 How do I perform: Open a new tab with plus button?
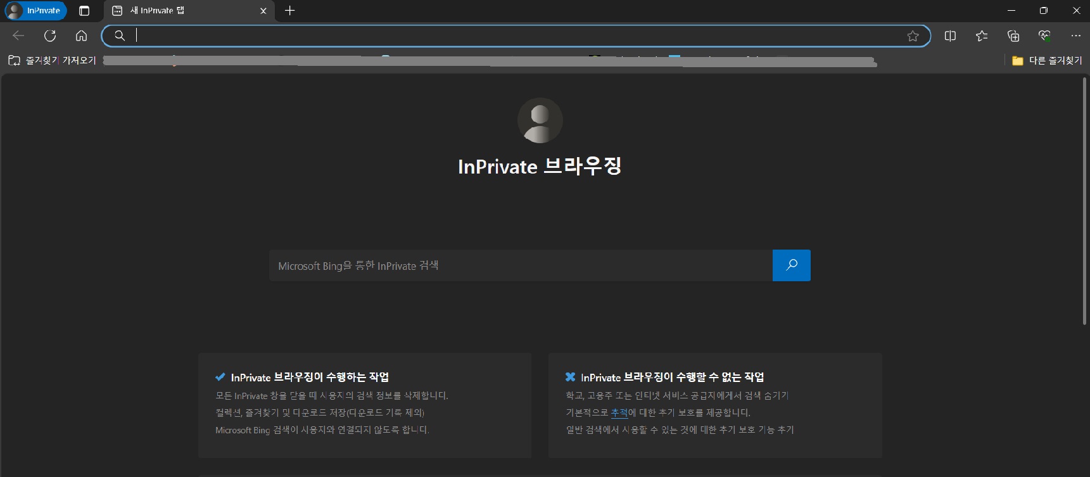(x=290, y=11)
